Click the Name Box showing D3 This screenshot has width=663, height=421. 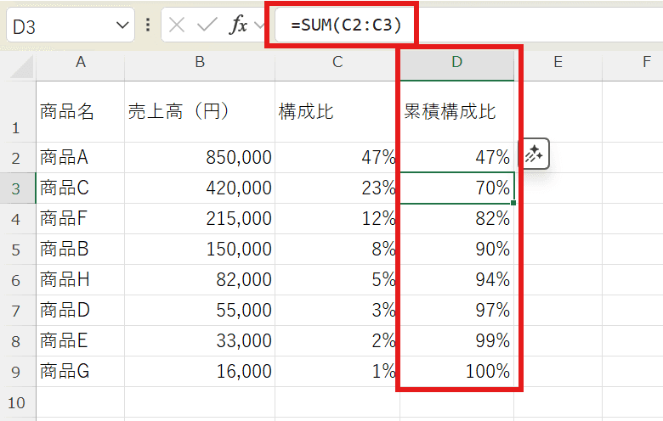point(59,26)
